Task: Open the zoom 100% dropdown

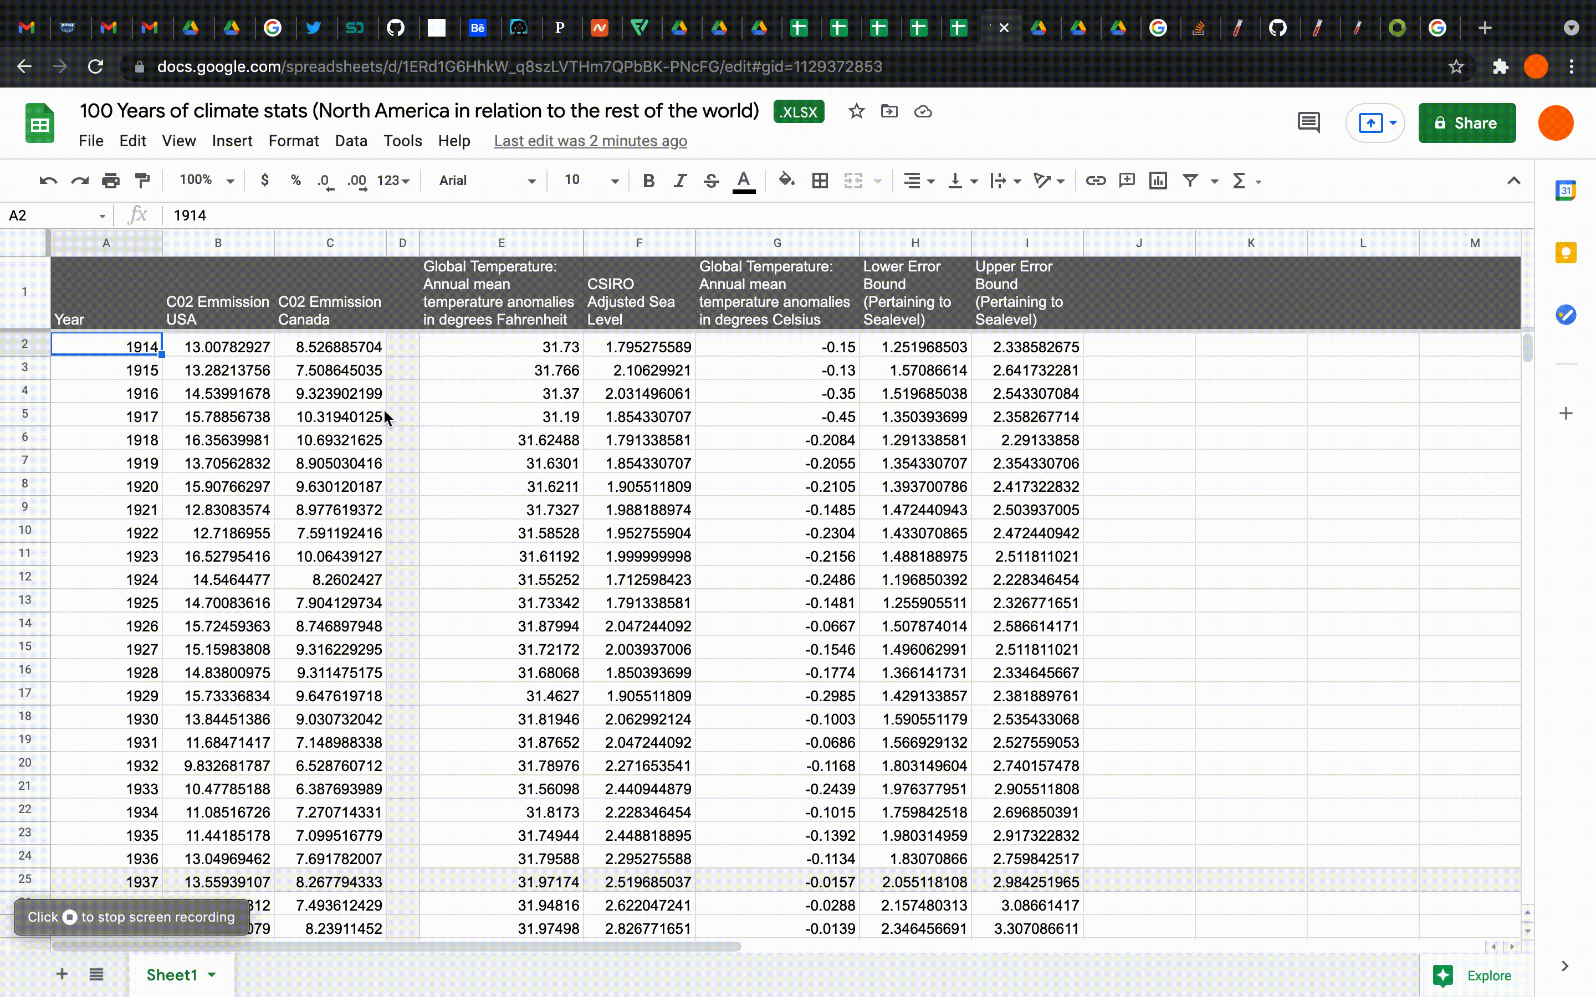Action: click(206, 180)
